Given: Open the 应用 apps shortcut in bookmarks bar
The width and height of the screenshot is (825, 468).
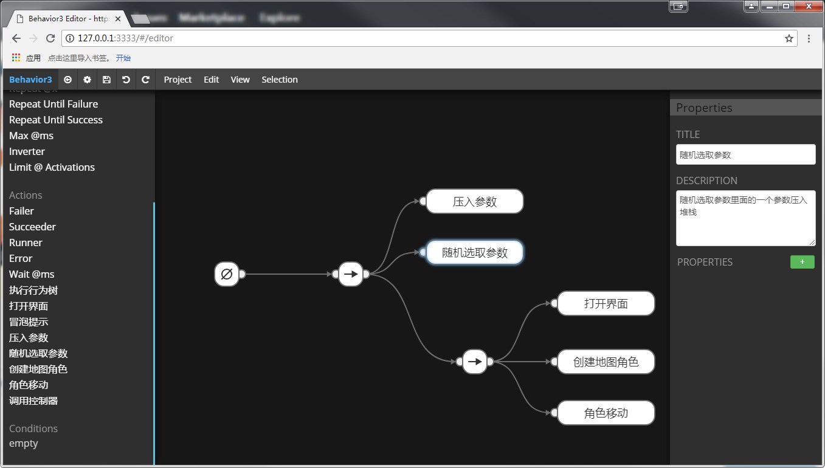Looking at the screenshot, I should coord(26,58).
